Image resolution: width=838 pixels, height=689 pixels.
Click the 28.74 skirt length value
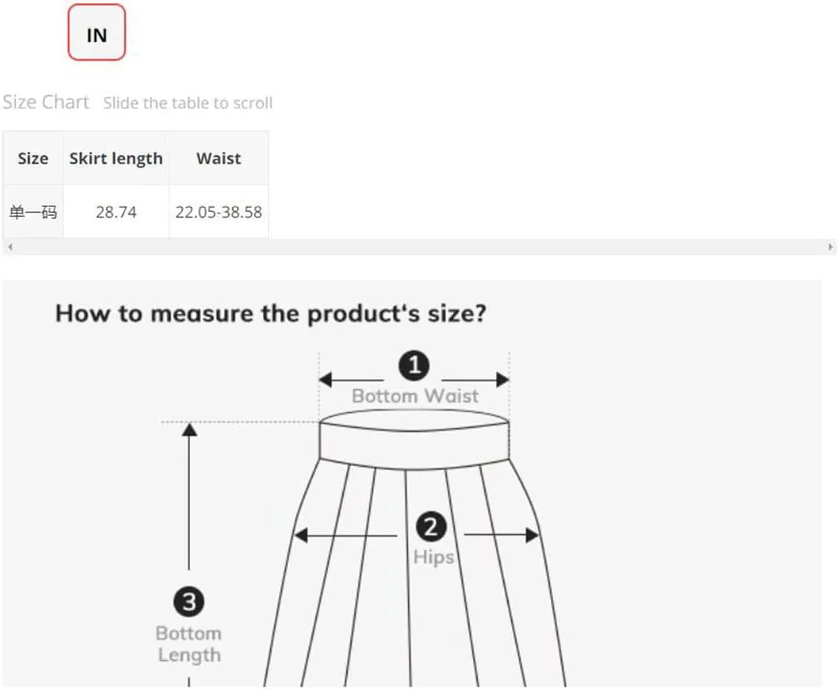tap(116, 213)
